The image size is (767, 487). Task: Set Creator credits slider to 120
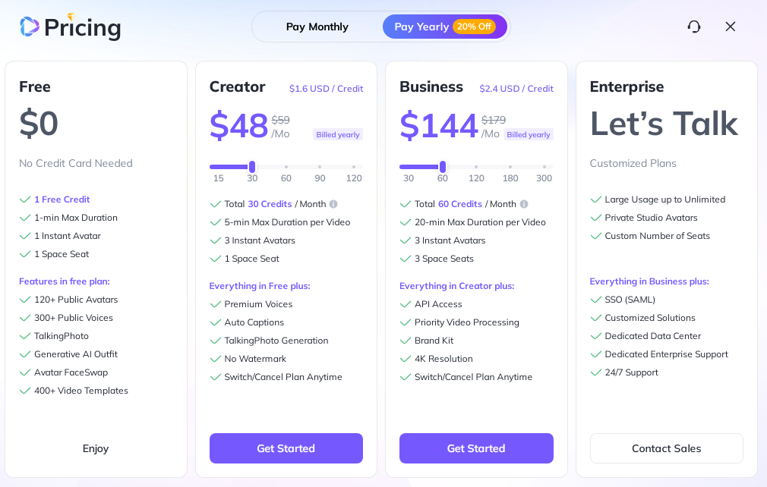coord(354,167)
